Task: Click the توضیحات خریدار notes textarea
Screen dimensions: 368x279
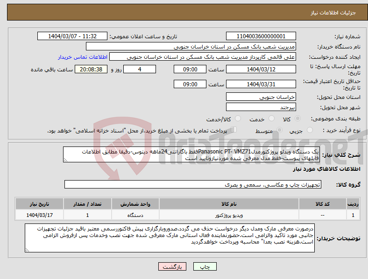Action: 170,238
